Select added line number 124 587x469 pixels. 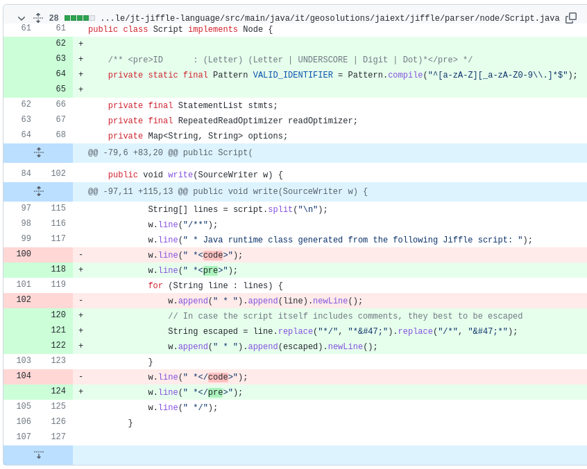coord(58,391)
